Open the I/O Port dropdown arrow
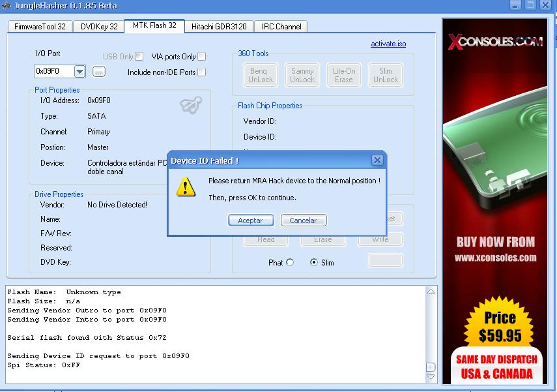 (80, 72)
